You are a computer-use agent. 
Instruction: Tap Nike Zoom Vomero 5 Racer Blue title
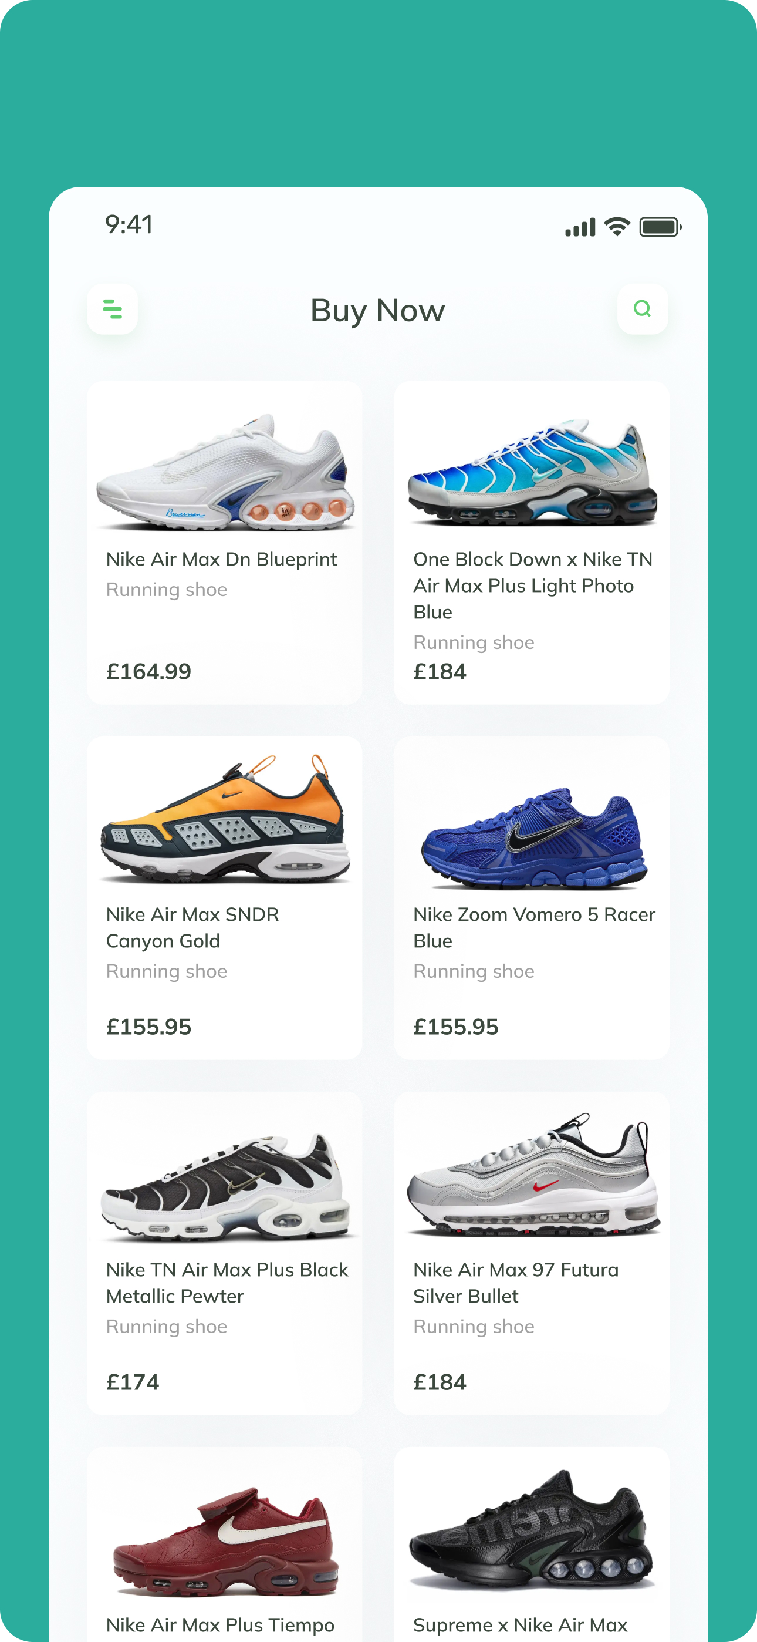534,927
